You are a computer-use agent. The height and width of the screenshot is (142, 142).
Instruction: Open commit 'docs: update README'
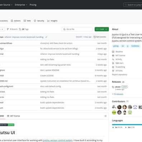click(x=49, y=70)
